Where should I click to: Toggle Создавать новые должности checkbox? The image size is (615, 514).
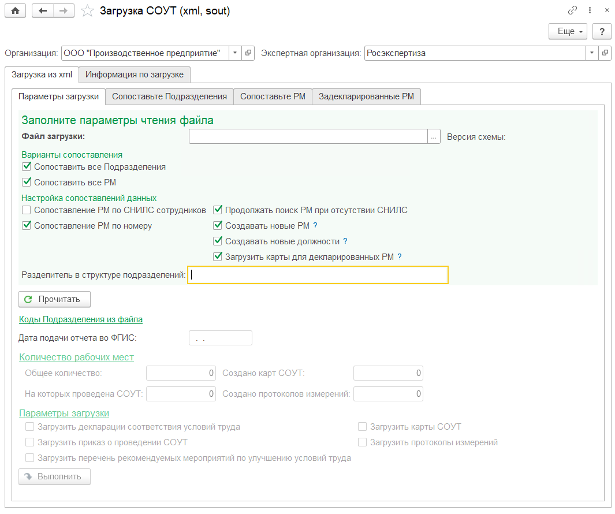(x=218, y=241)
